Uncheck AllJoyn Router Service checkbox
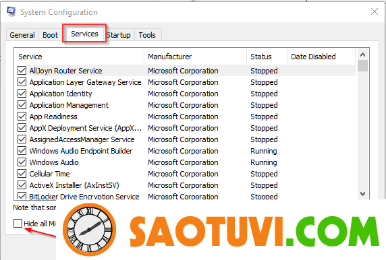This screenshot has width=386, height=260. 22,71
